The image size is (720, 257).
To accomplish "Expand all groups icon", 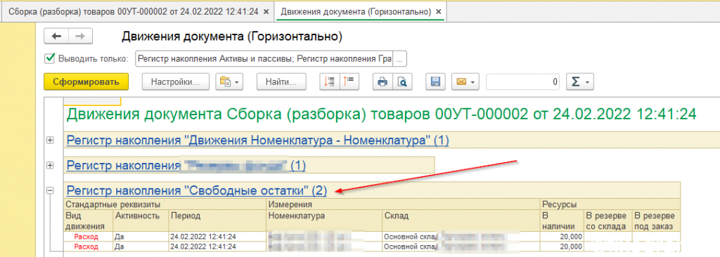I will [329, 82].
